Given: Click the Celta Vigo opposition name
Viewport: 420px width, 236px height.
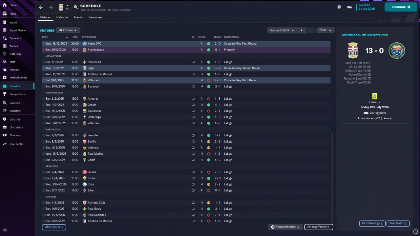Looking at the screenshot, I should pos(94,117).
